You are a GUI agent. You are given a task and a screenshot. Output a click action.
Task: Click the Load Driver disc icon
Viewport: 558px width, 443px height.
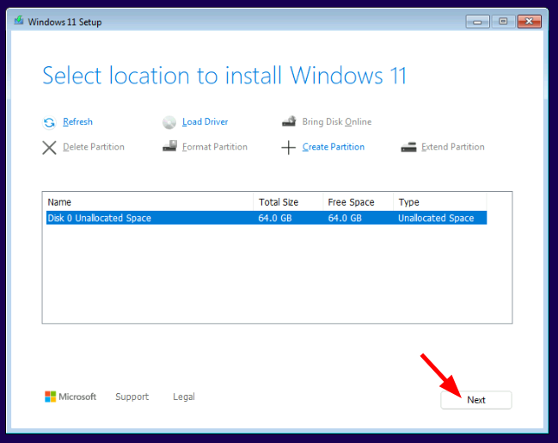pos(169,122)
